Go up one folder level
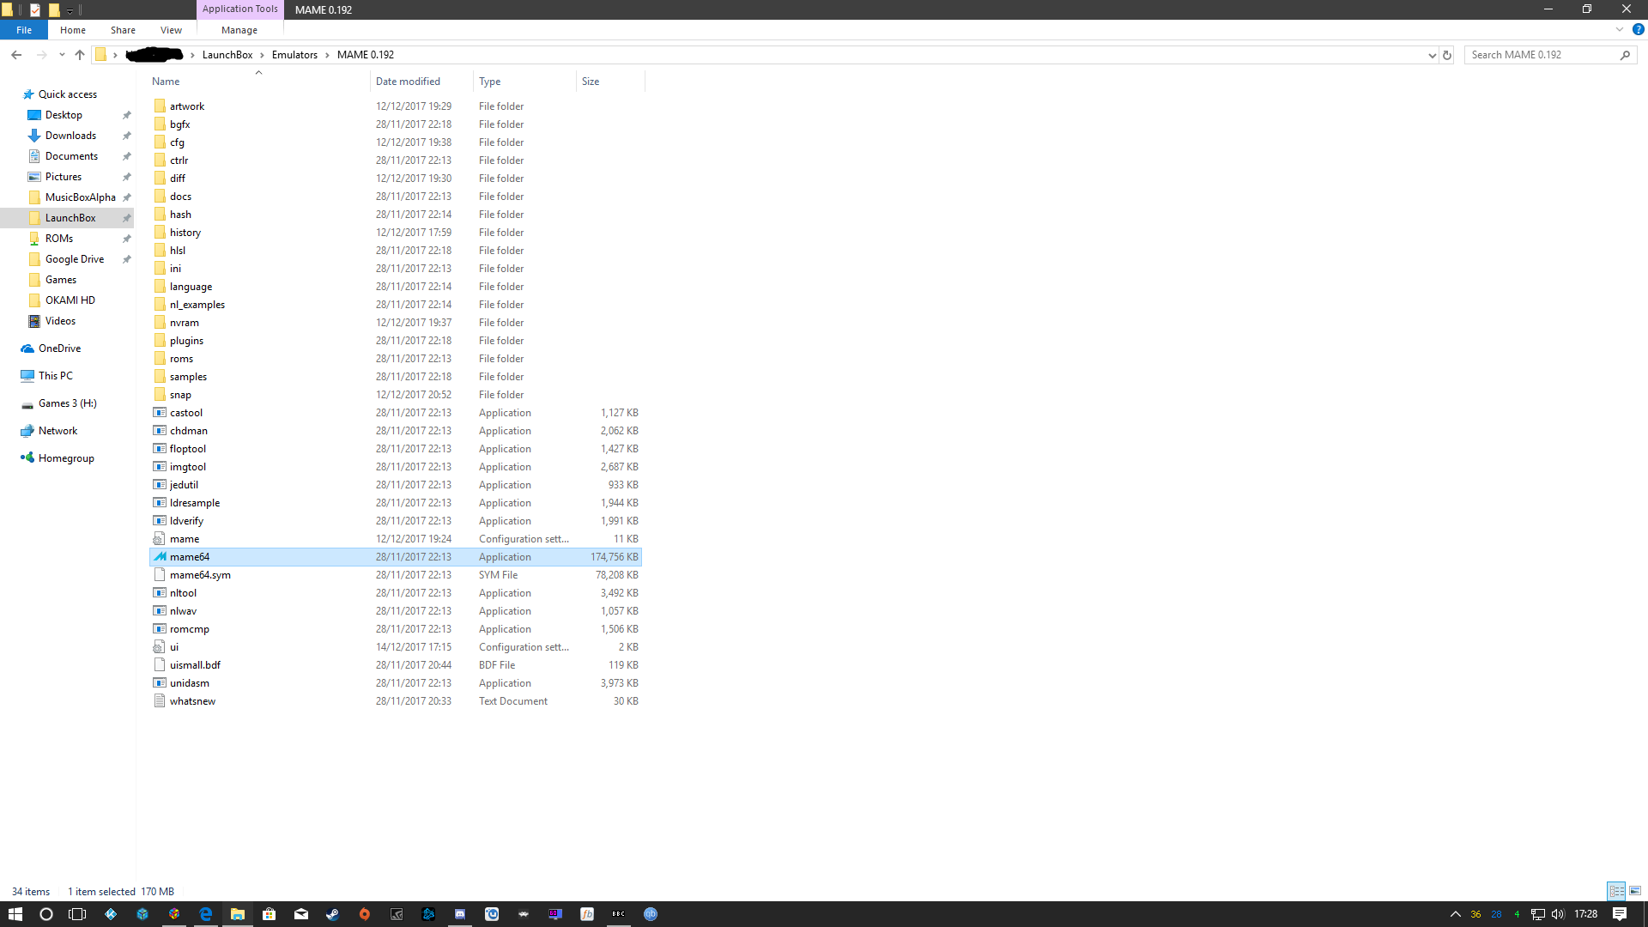Viewport: 1648px width, 927px height. pyautogui.click(x=80, y=55)
